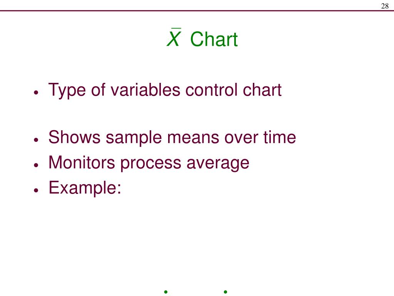
Task: Click the slide number 28
Action: (385, 6)
